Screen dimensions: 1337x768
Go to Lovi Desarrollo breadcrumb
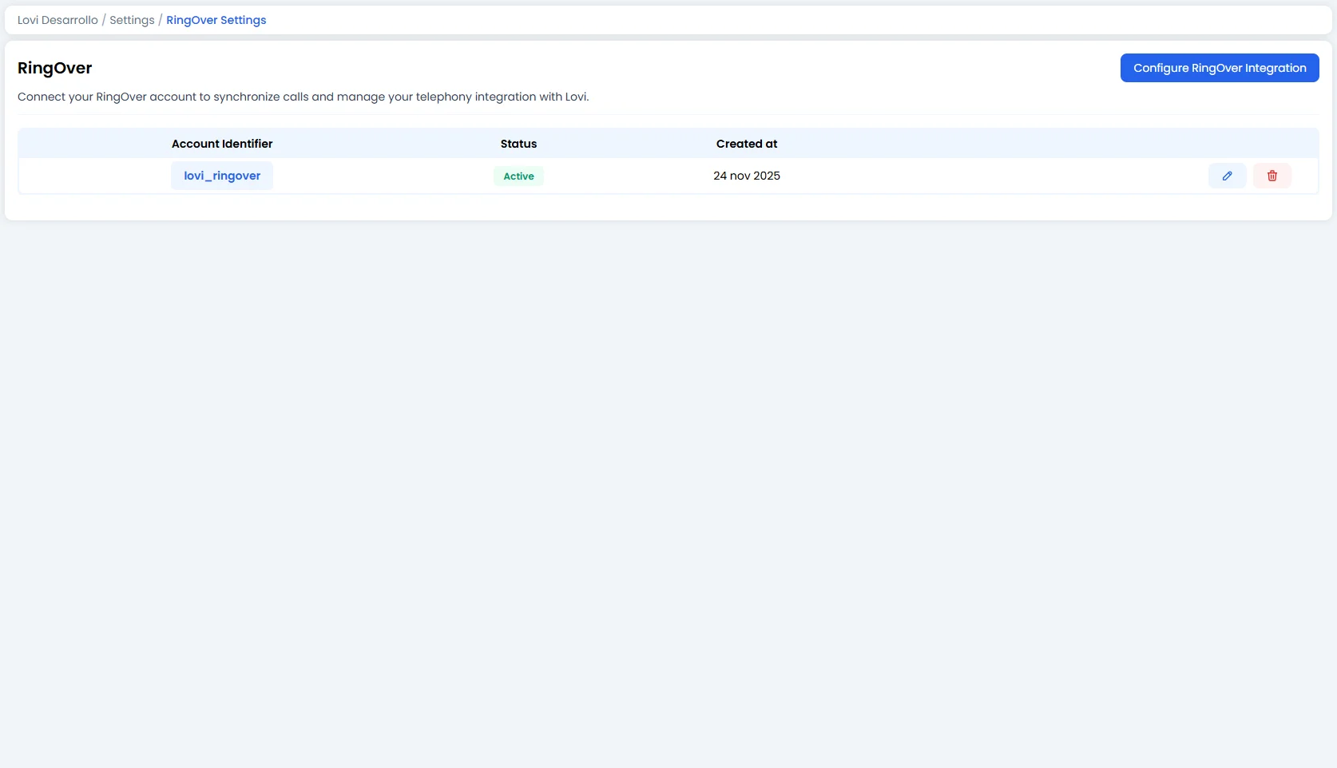point(58,20)
